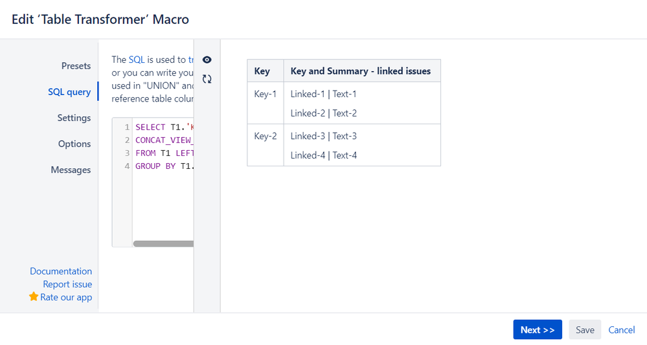Click the refresh arrows icon
This screenshot has height=345, width=647.
point(207,79)
